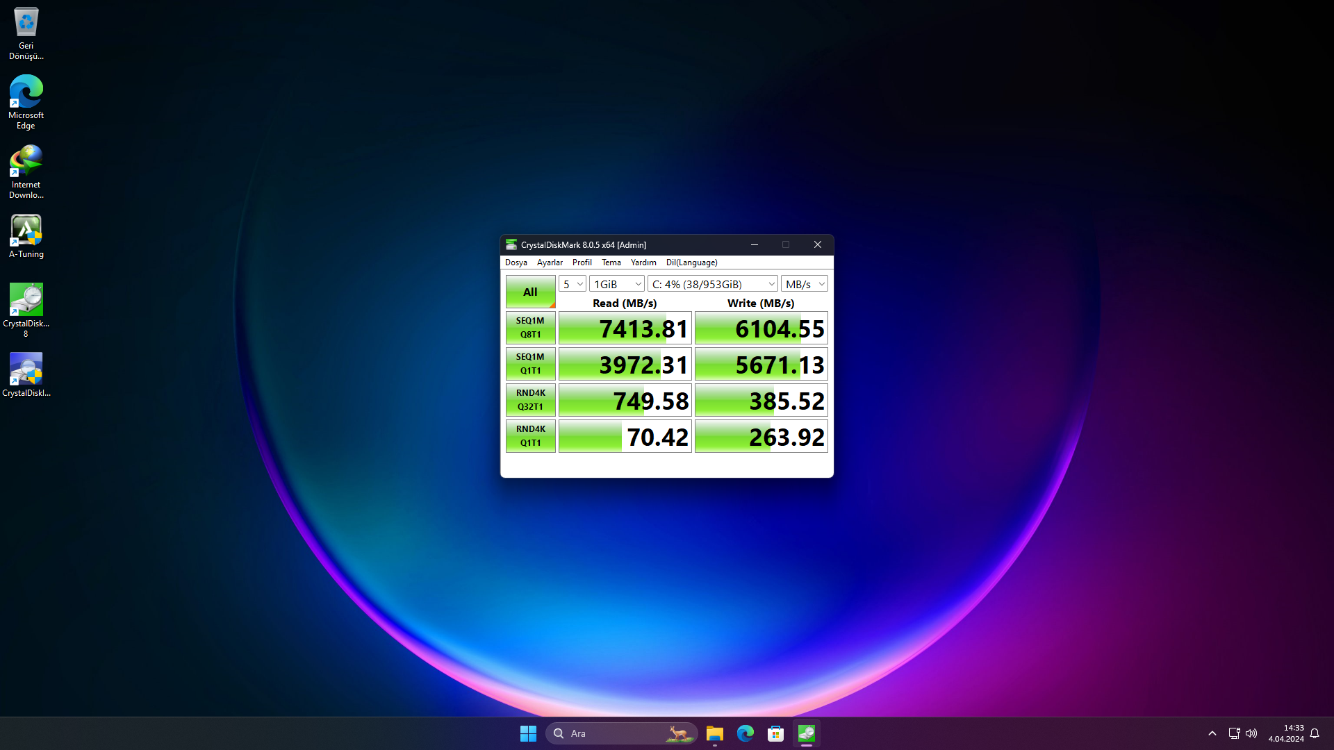Expand the test count dropdown showing 5

coord(573,284)
